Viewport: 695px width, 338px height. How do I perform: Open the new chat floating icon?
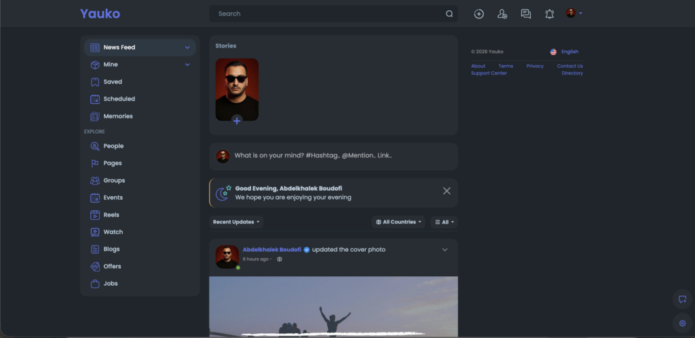682,299
